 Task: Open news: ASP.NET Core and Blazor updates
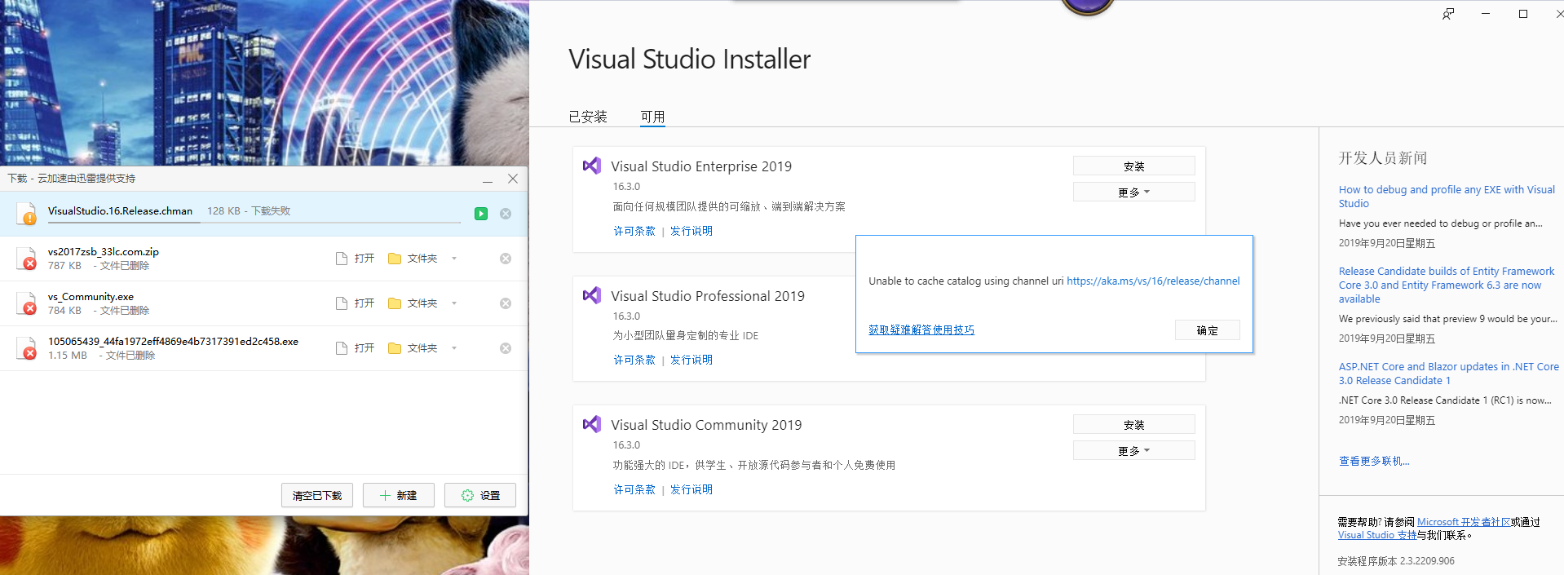pos(1448,374)
